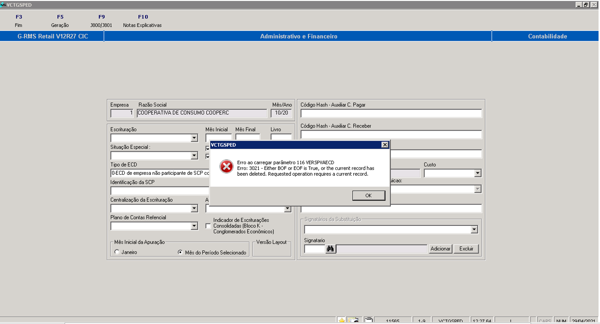600x324 pixels.
Task: Click the Administrativo e Financeiro header
Action: click(298, 37)
